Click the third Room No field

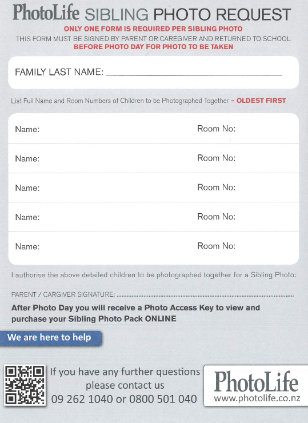point(266,187)
